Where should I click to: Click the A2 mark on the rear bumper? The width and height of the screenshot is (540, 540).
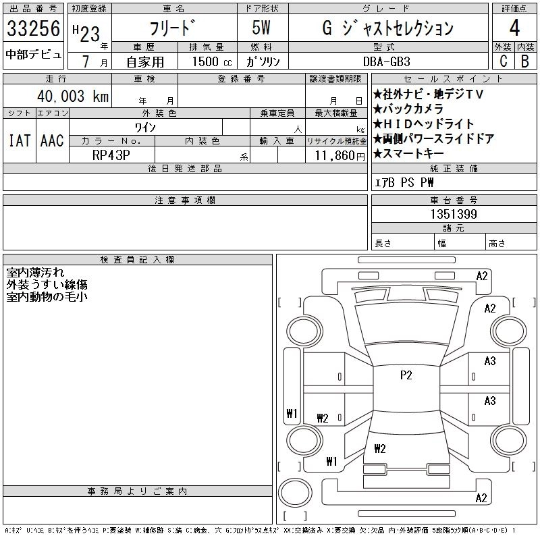(x=481, y=498)
